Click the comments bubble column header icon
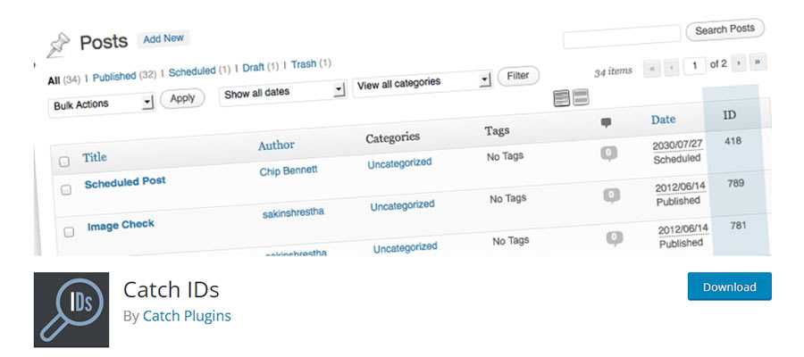Screen dimensions: 804x357 click(x=607, y=122)
